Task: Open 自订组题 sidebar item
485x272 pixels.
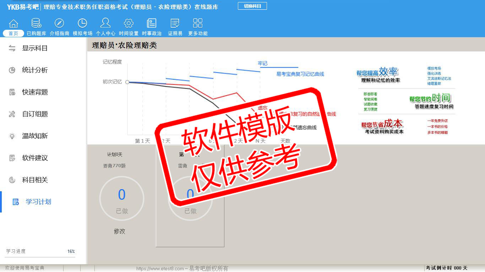Action: pos(35,114)
